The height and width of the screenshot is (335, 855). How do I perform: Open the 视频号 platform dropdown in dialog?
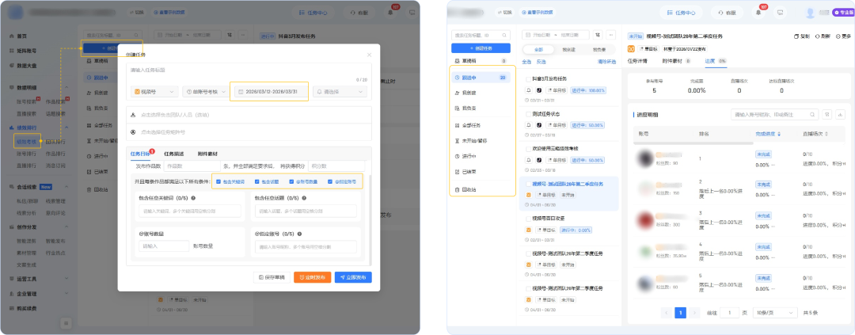[154, 92]
